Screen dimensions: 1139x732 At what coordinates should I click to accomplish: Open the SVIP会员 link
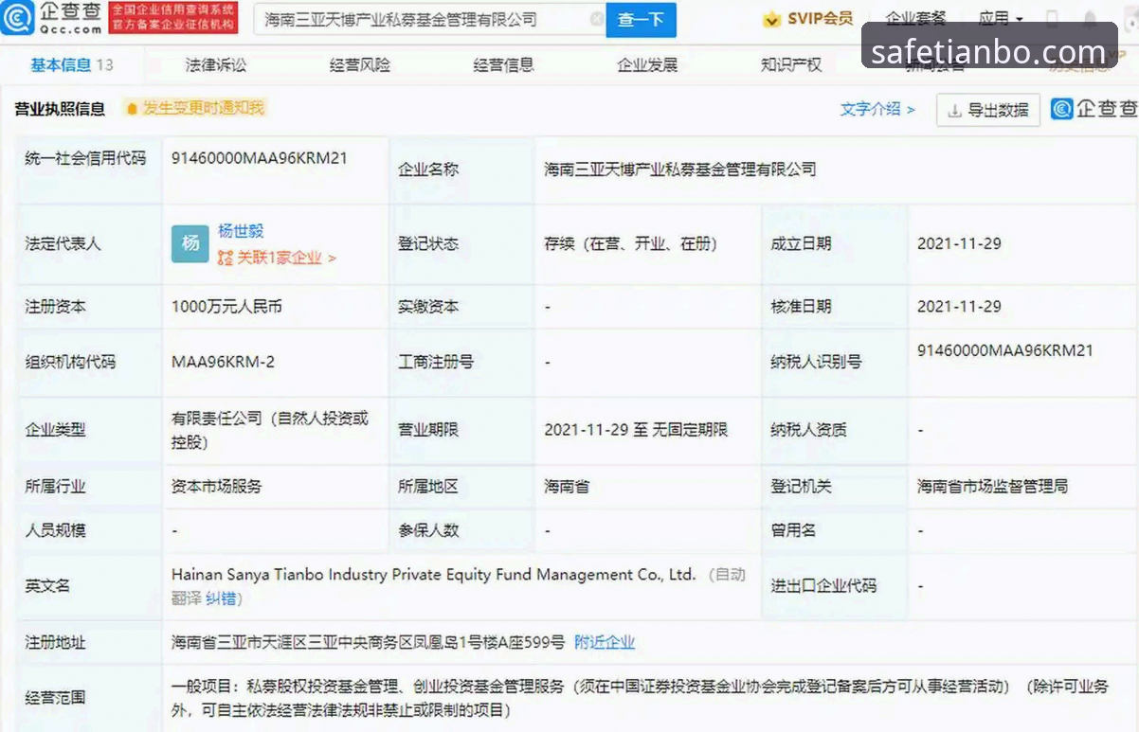point(821,19)
